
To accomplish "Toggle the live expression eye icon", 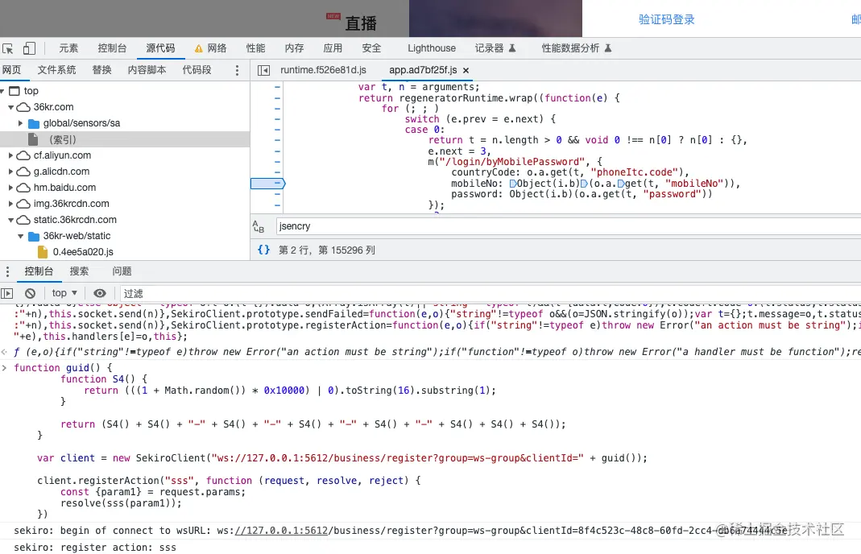I will pos(99,293).
